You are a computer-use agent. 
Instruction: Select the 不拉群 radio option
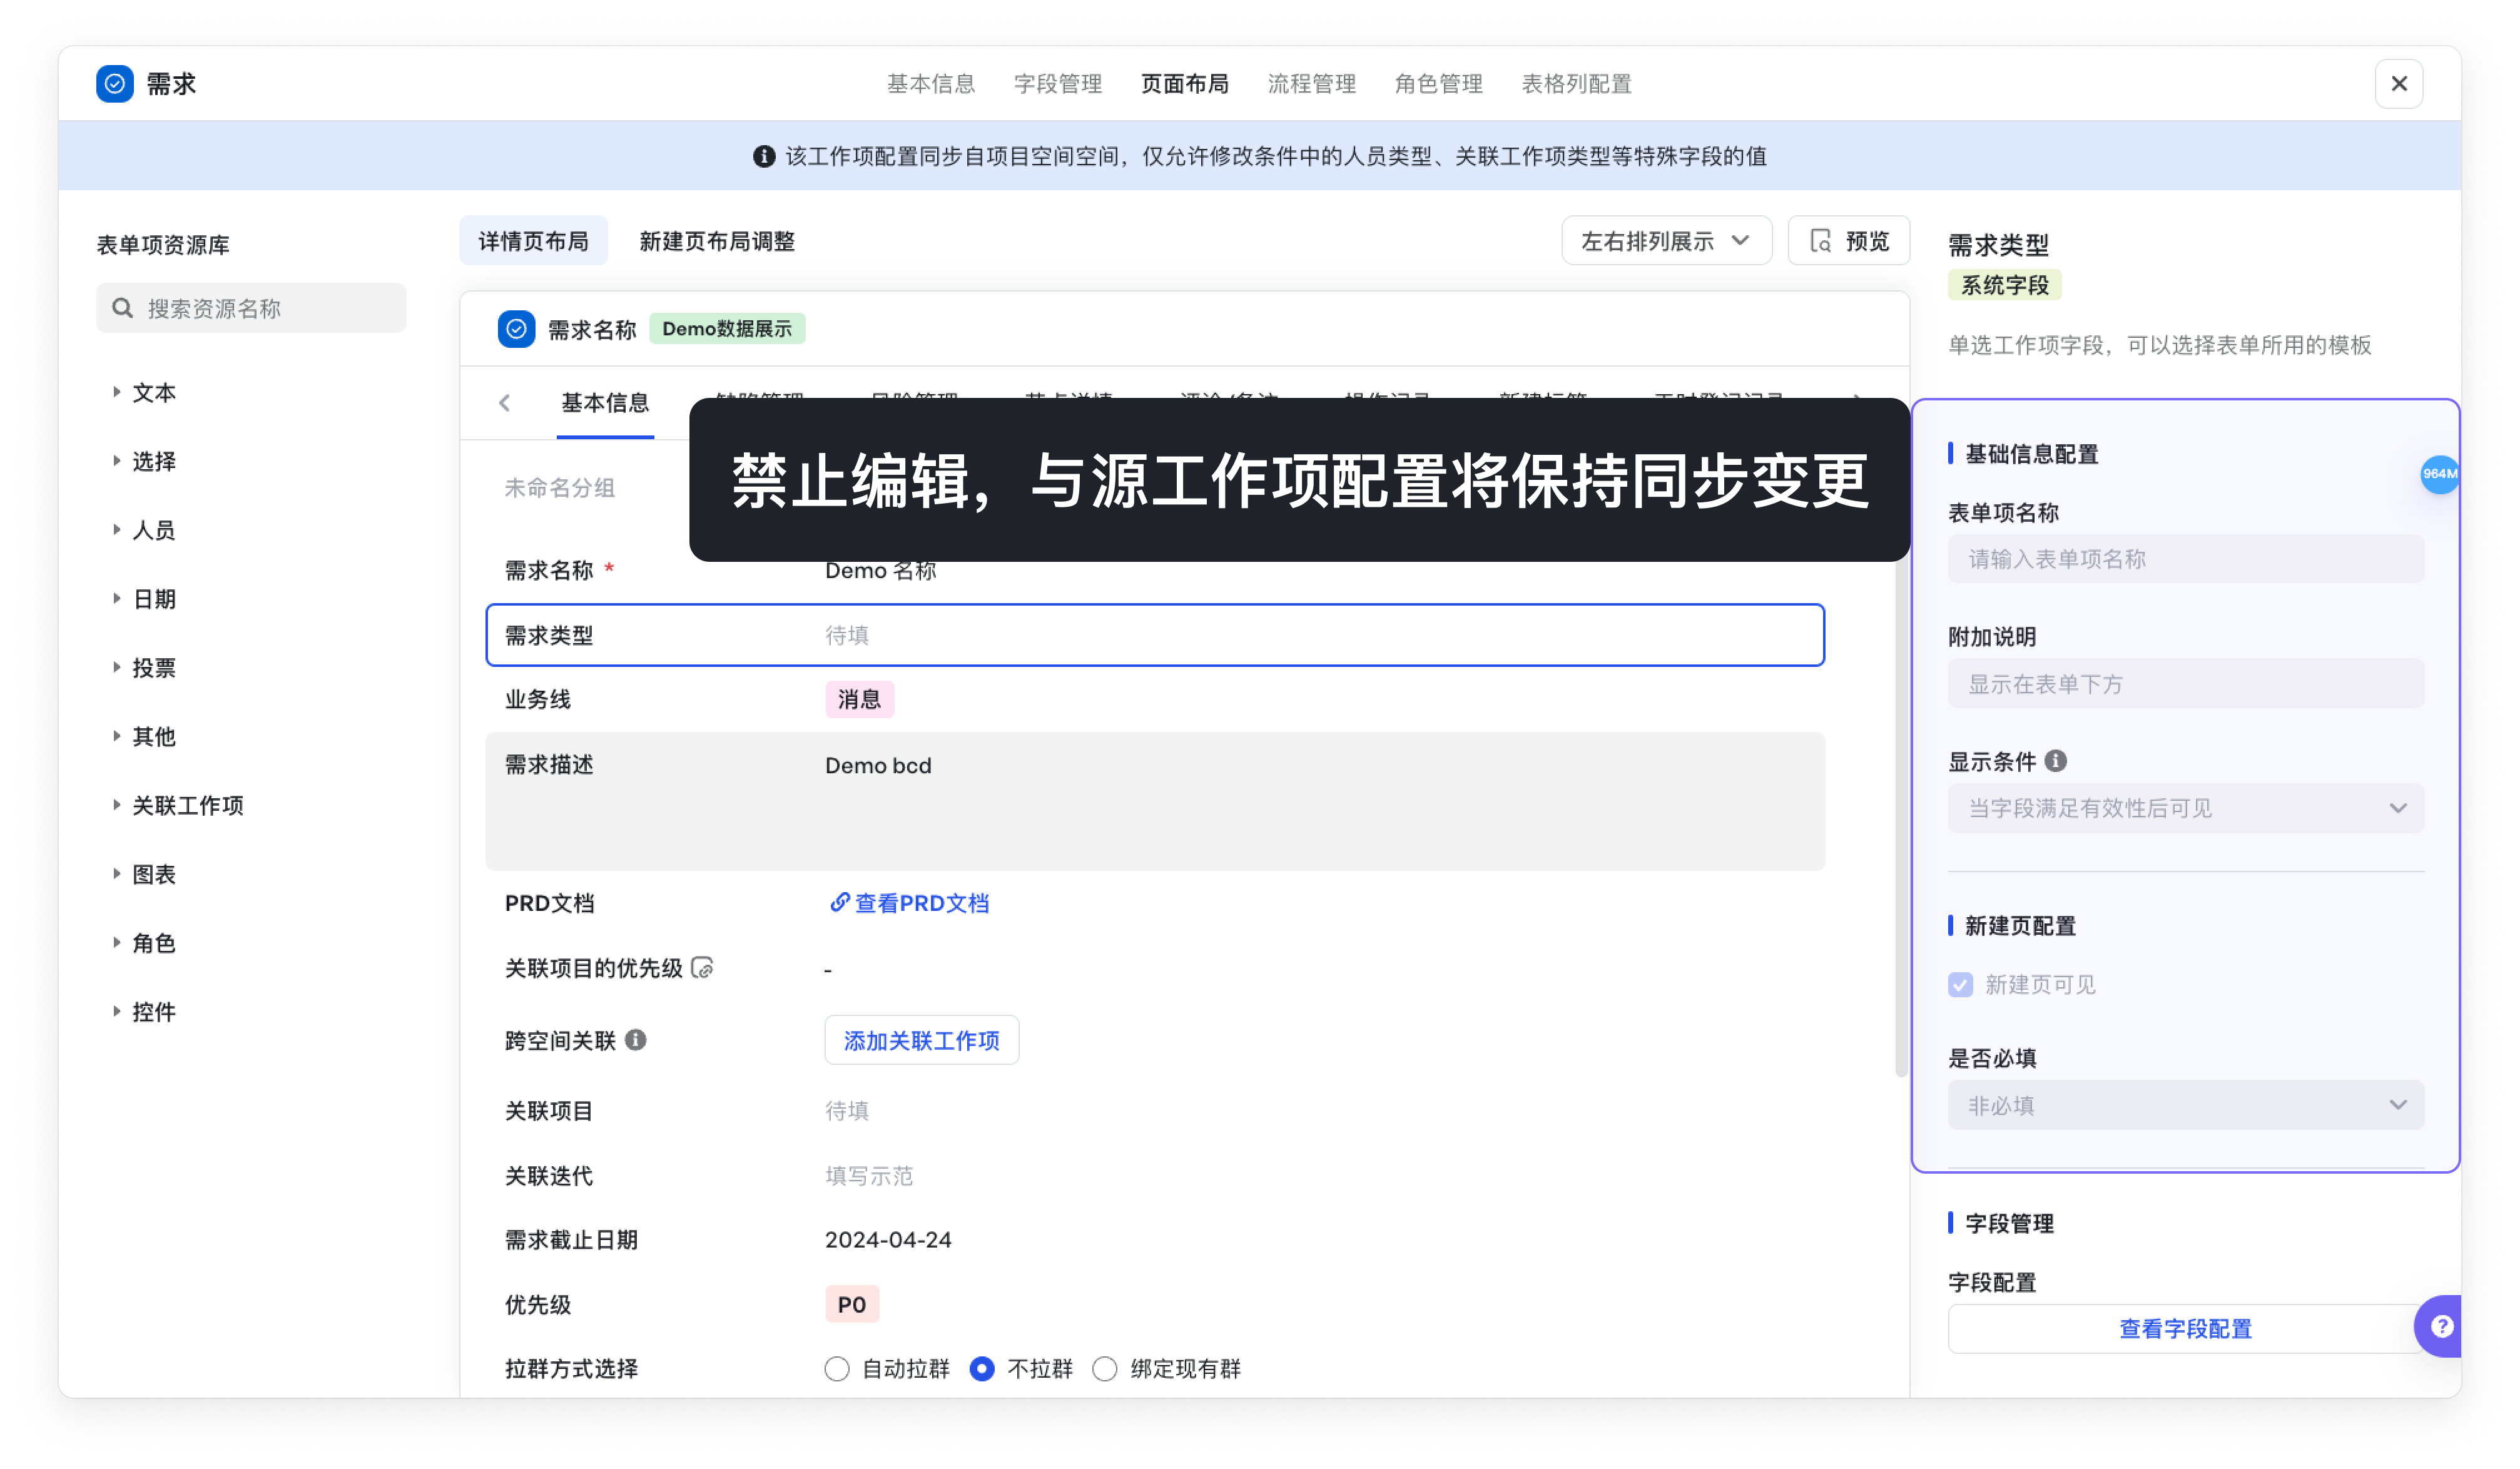click(982, 1369)
